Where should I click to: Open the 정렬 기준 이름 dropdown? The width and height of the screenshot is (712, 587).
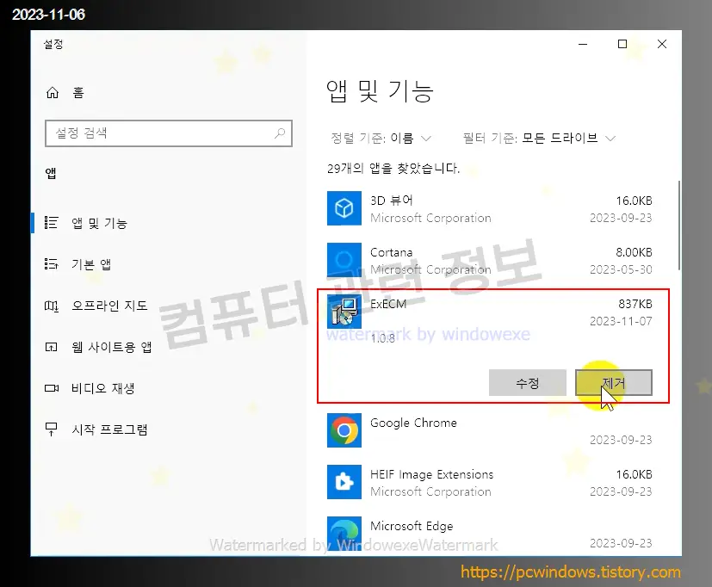tap(381, 138)
